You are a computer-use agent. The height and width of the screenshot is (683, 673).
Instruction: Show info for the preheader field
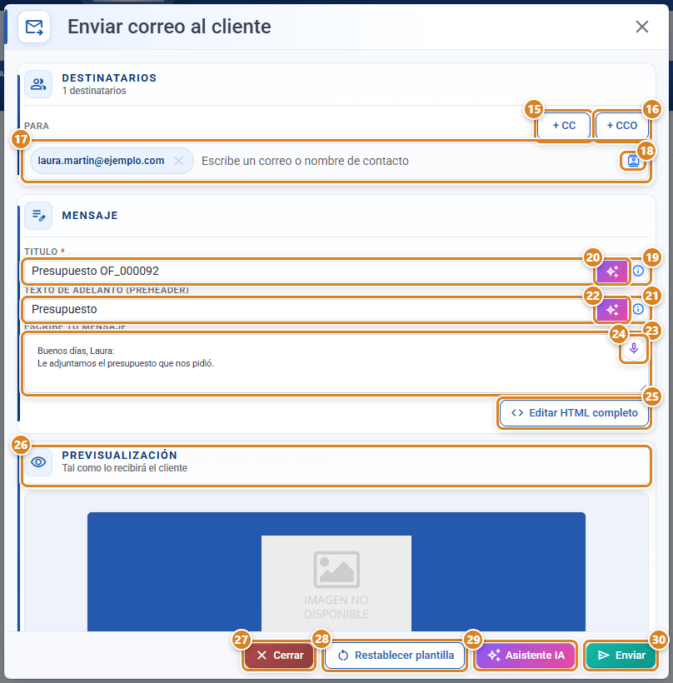coord(638,309)
